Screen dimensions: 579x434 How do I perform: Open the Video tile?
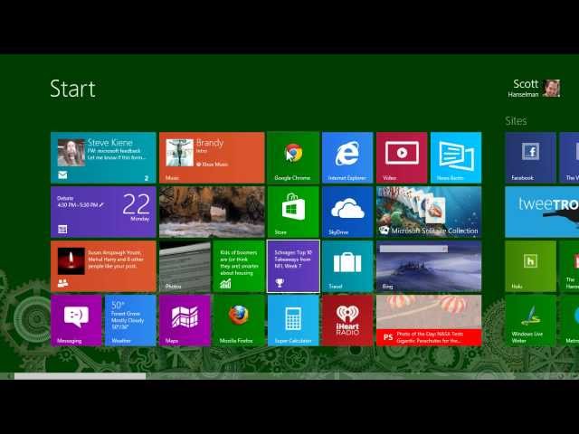click(x=402, y=157)
